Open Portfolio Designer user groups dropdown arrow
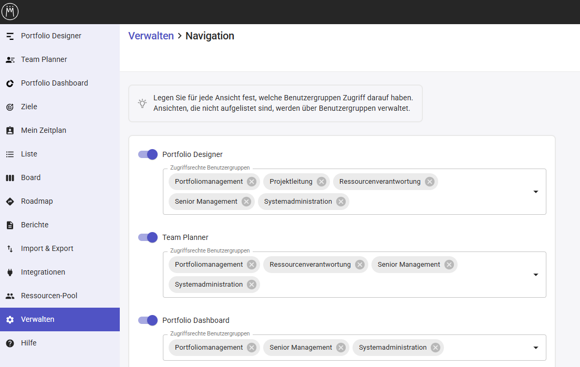The width and height of the screenshot is (580, 367). pos(536,192)
